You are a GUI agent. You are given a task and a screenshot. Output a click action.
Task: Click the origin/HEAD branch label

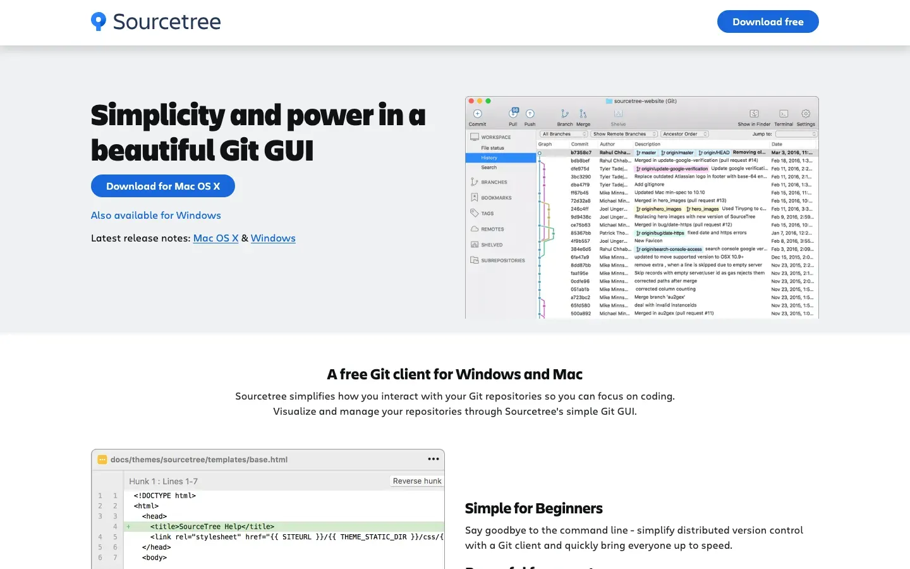[713, 152]
